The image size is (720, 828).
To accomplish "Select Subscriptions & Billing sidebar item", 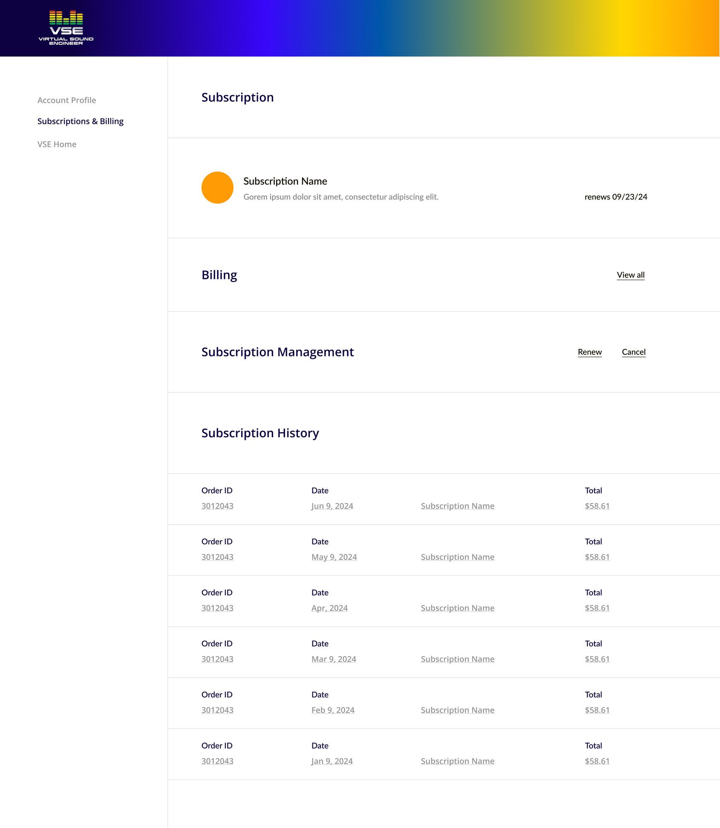I will pos(80,121).
